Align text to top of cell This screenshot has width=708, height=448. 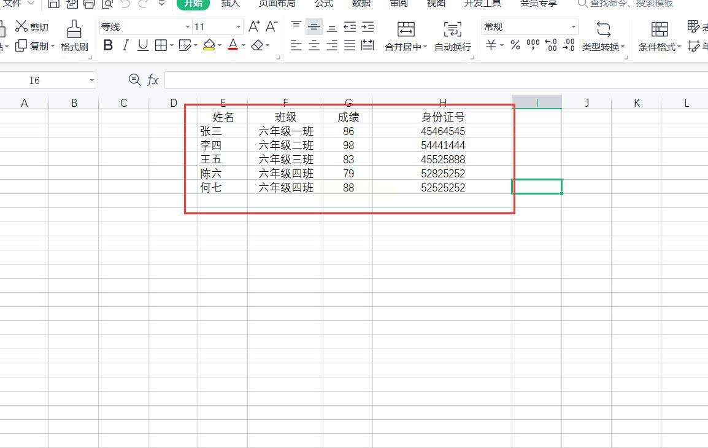coord(296,26)
